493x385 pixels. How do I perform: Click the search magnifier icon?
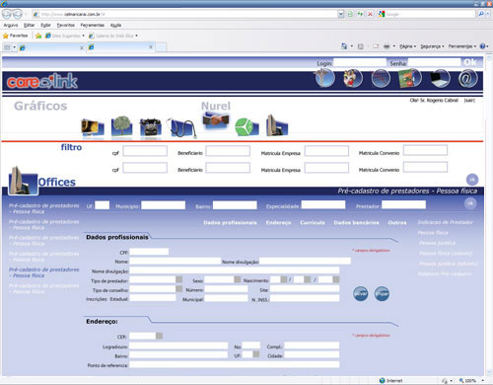click(481, 14)
